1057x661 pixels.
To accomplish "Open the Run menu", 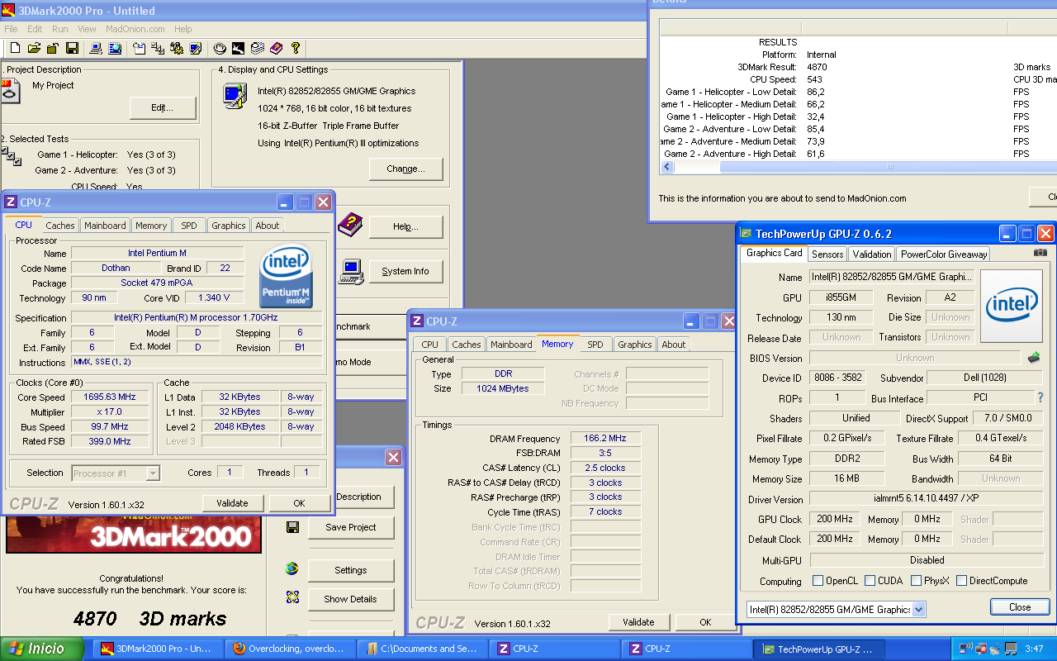I will tap(60, 29).
